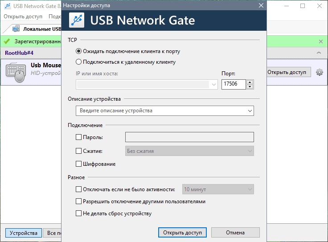Close the Настройки доступа dialog
The height and width of the screenshot is (242, 328).
(261, 6)
